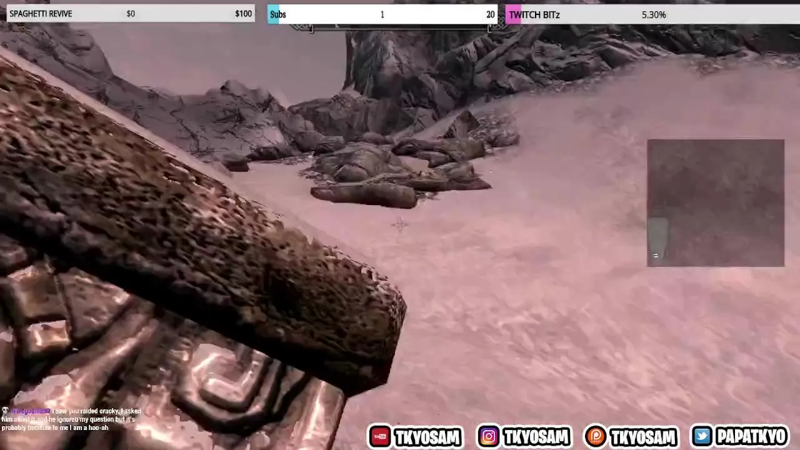Click the 5.30% bits progress value
The height and width of the screenshot is (450, 800).
pyautogui.click(x=654, y=14)
